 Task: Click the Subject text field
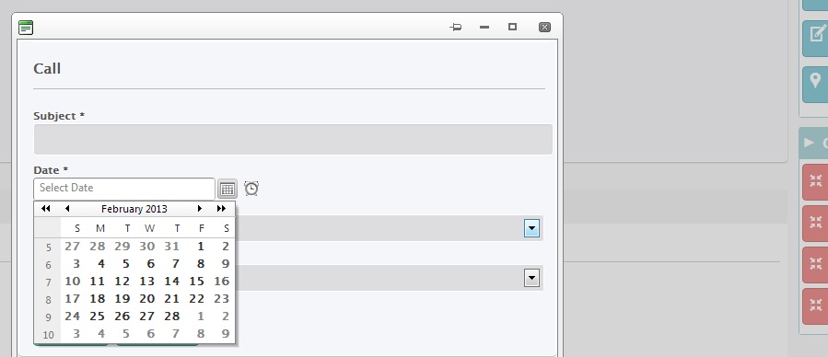(x=293, y=139)
